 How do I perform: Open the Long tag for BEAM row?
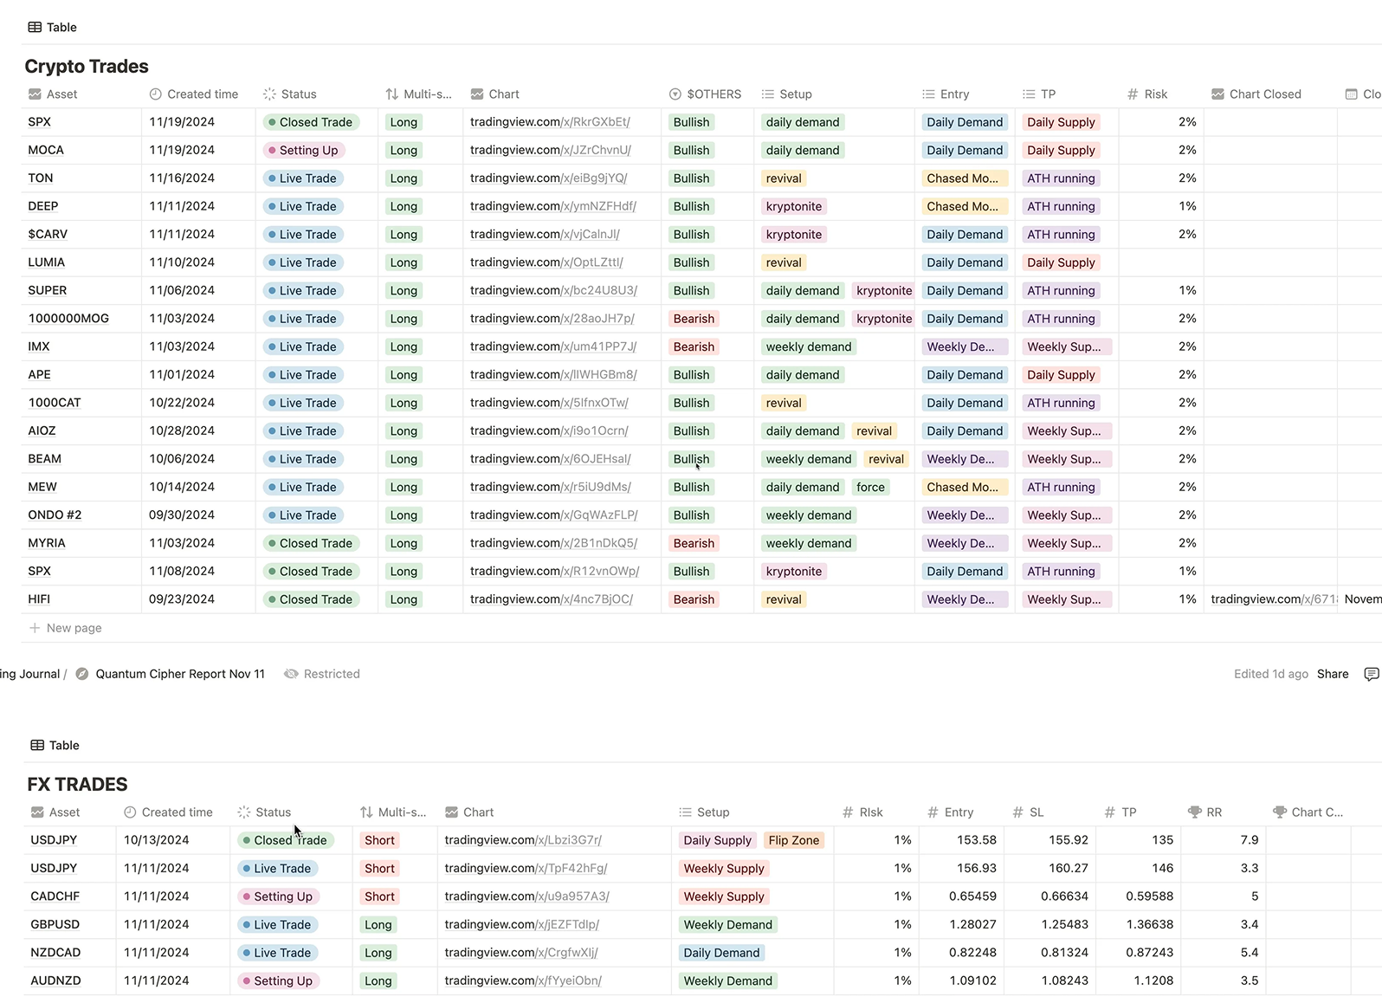(404, 459)
